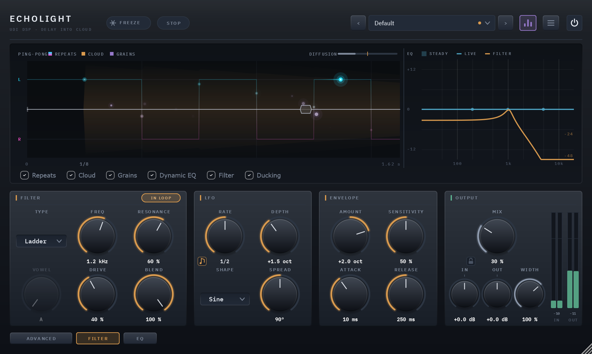Viewport: 592px width, 354px height.
Task: Toggle the In Loop filter switch
Action: tap(161, 198)
